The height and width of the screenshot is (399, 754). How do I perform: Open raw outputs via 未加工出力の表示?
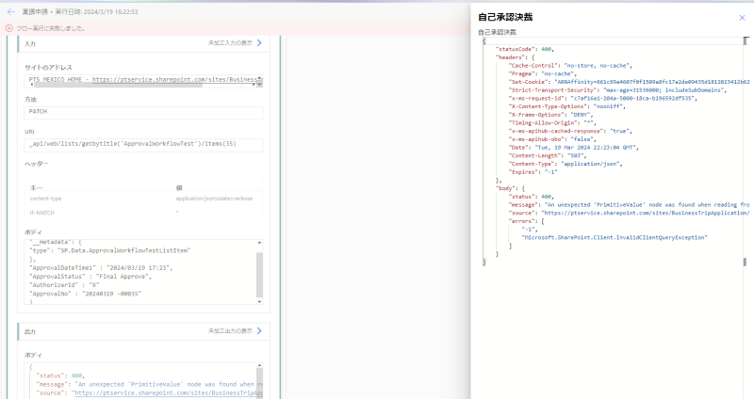click(231, 331)
